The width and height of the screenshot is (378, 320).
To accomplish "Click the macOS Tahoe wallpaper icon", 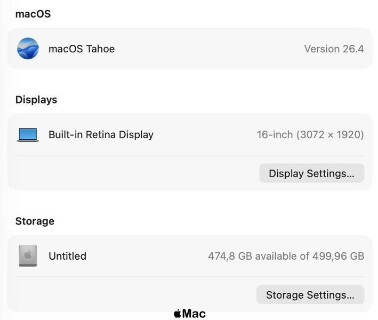I will coord(28,49).
